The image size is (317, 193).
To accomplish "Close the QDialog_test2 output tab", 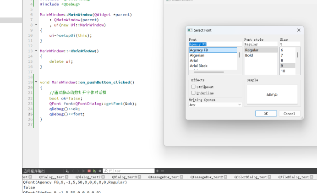I will click(x=103, y=177).
